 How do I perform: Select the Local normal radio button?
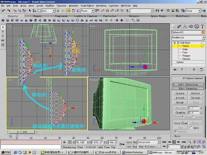tap(193, 117)
